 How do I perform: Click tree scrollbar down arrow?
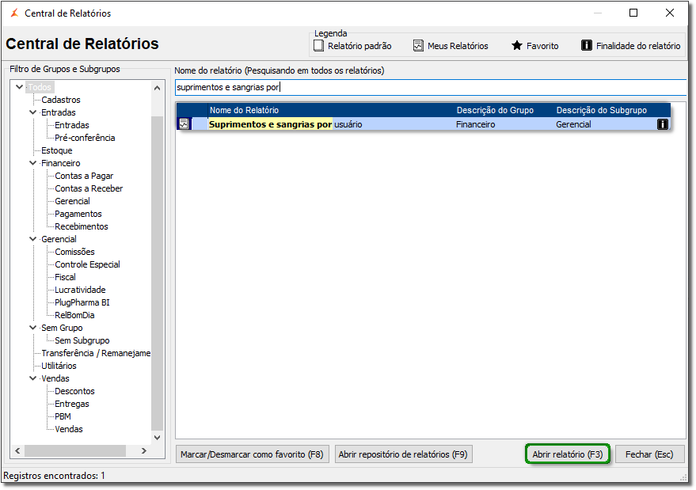[x=157, y=437]
